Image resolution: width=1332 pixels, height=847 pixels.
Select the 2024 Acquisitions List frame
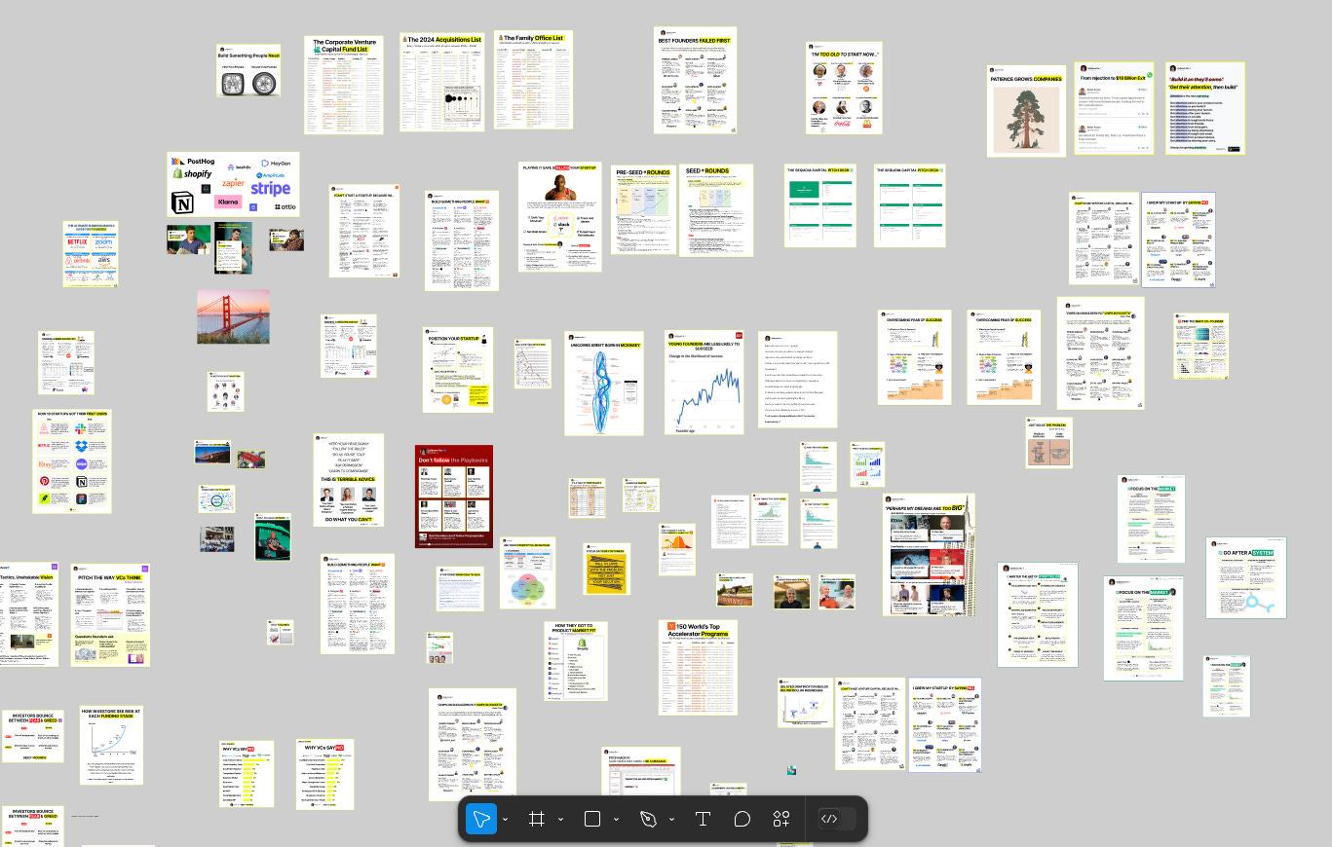441,83
